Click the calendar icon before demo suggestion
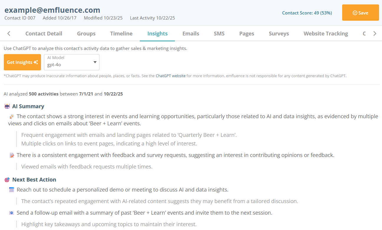Image resolution: width=382 pixels, height=230 pixels. coord(12,190)
